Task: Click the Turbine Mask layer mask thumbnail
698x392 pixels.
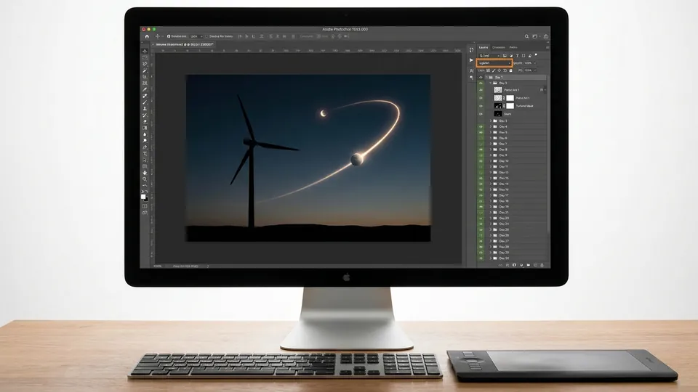Action: click(510, 106)
